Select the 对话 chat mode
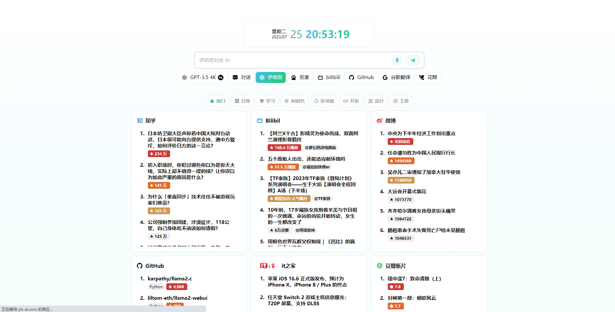 point(242,77)
